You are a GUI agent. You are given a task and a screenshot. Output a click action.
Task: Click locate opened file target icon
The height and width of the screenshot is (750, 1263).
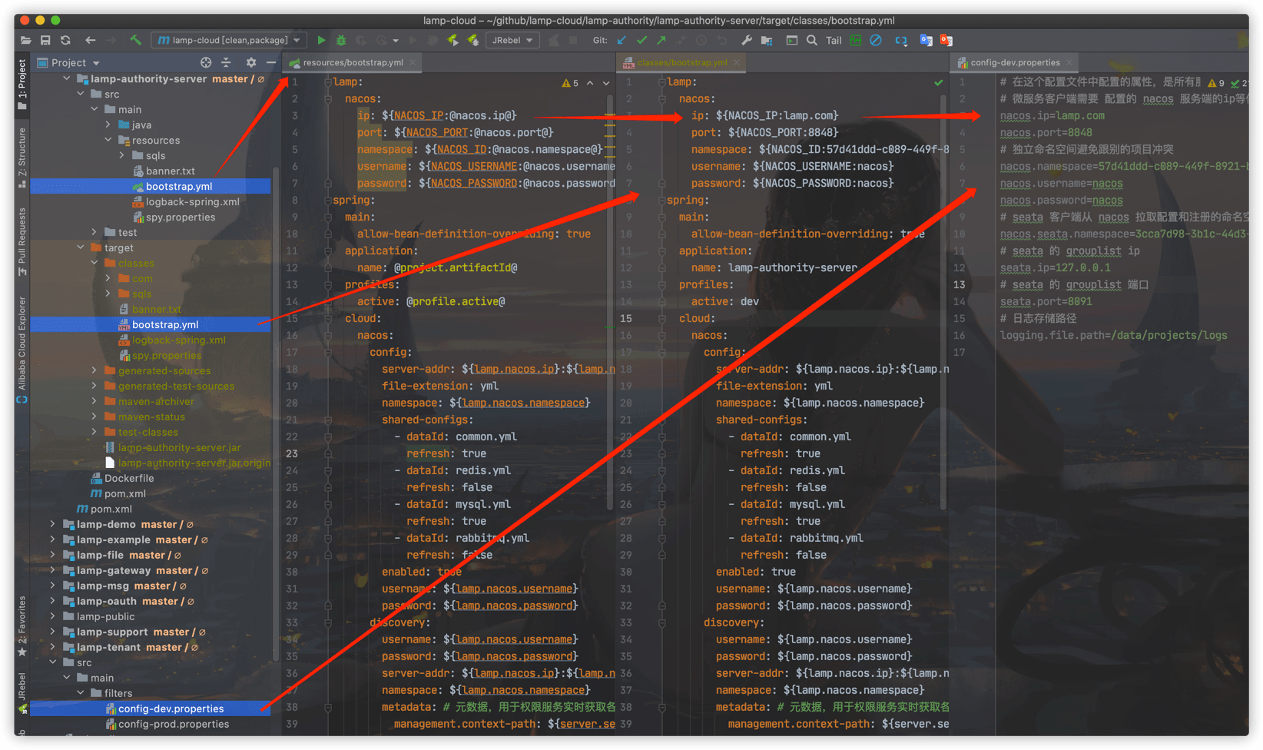tap(205, 62)
